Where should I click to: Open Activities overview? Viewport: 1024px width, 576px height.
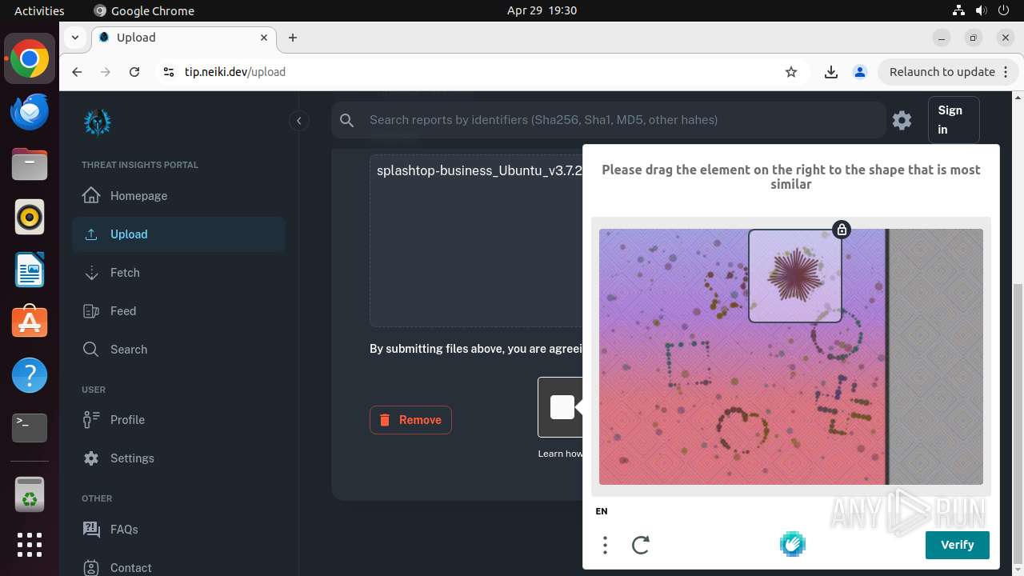pos(39,10)
